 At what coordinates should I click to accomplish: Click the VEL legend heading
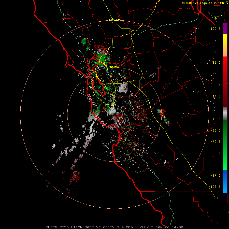click(223, 15)
